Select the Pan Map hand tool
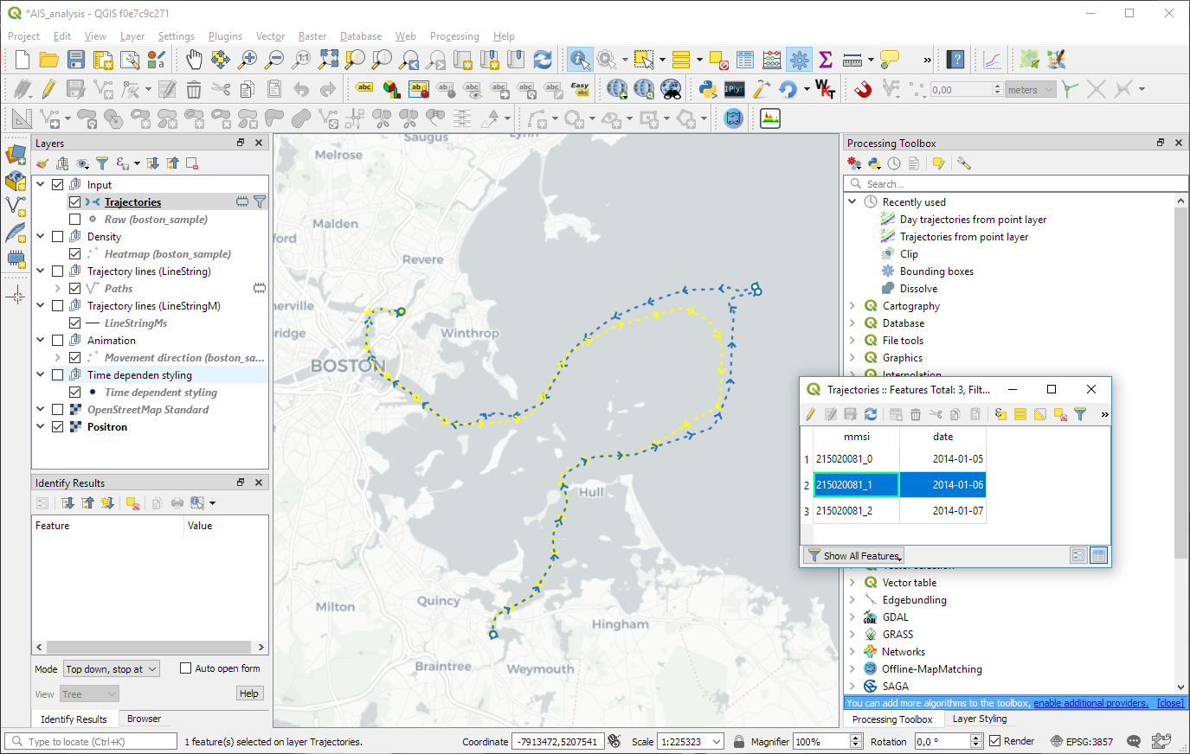The height and width of the screenshot is (754, 1190). point(194,60)
